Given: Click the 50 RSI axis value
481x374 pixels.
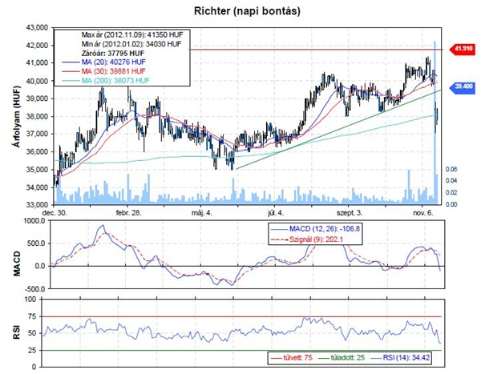Looking at the screenshot, I should (x=32, y=333).
